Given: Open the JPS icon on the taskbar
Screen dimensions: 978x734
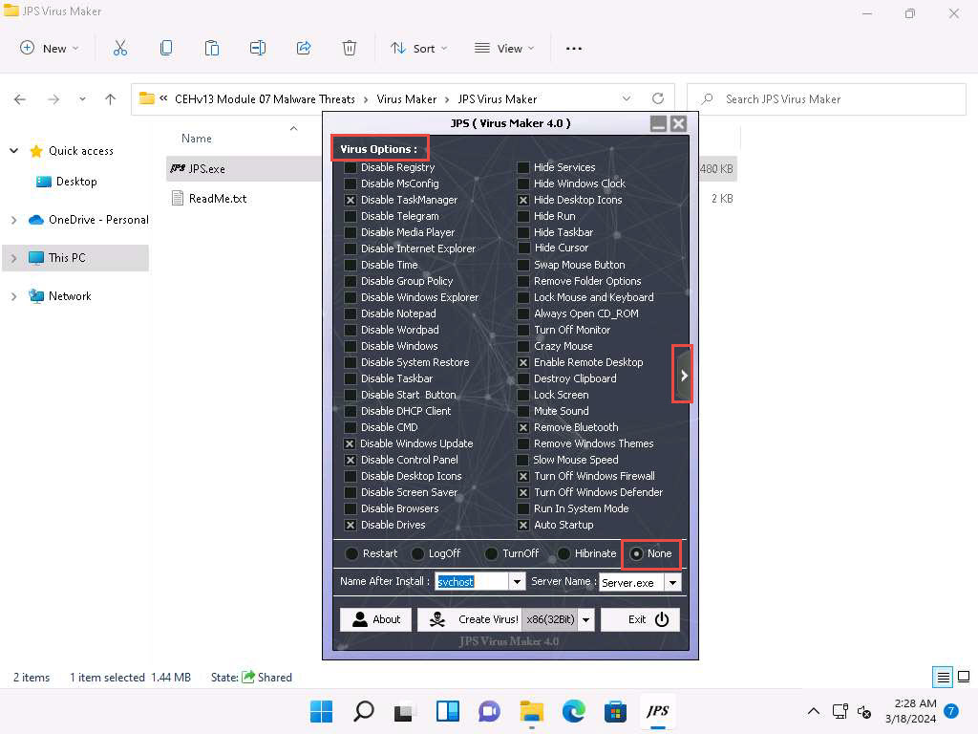Looking at the screenshot, I should 657,711.
